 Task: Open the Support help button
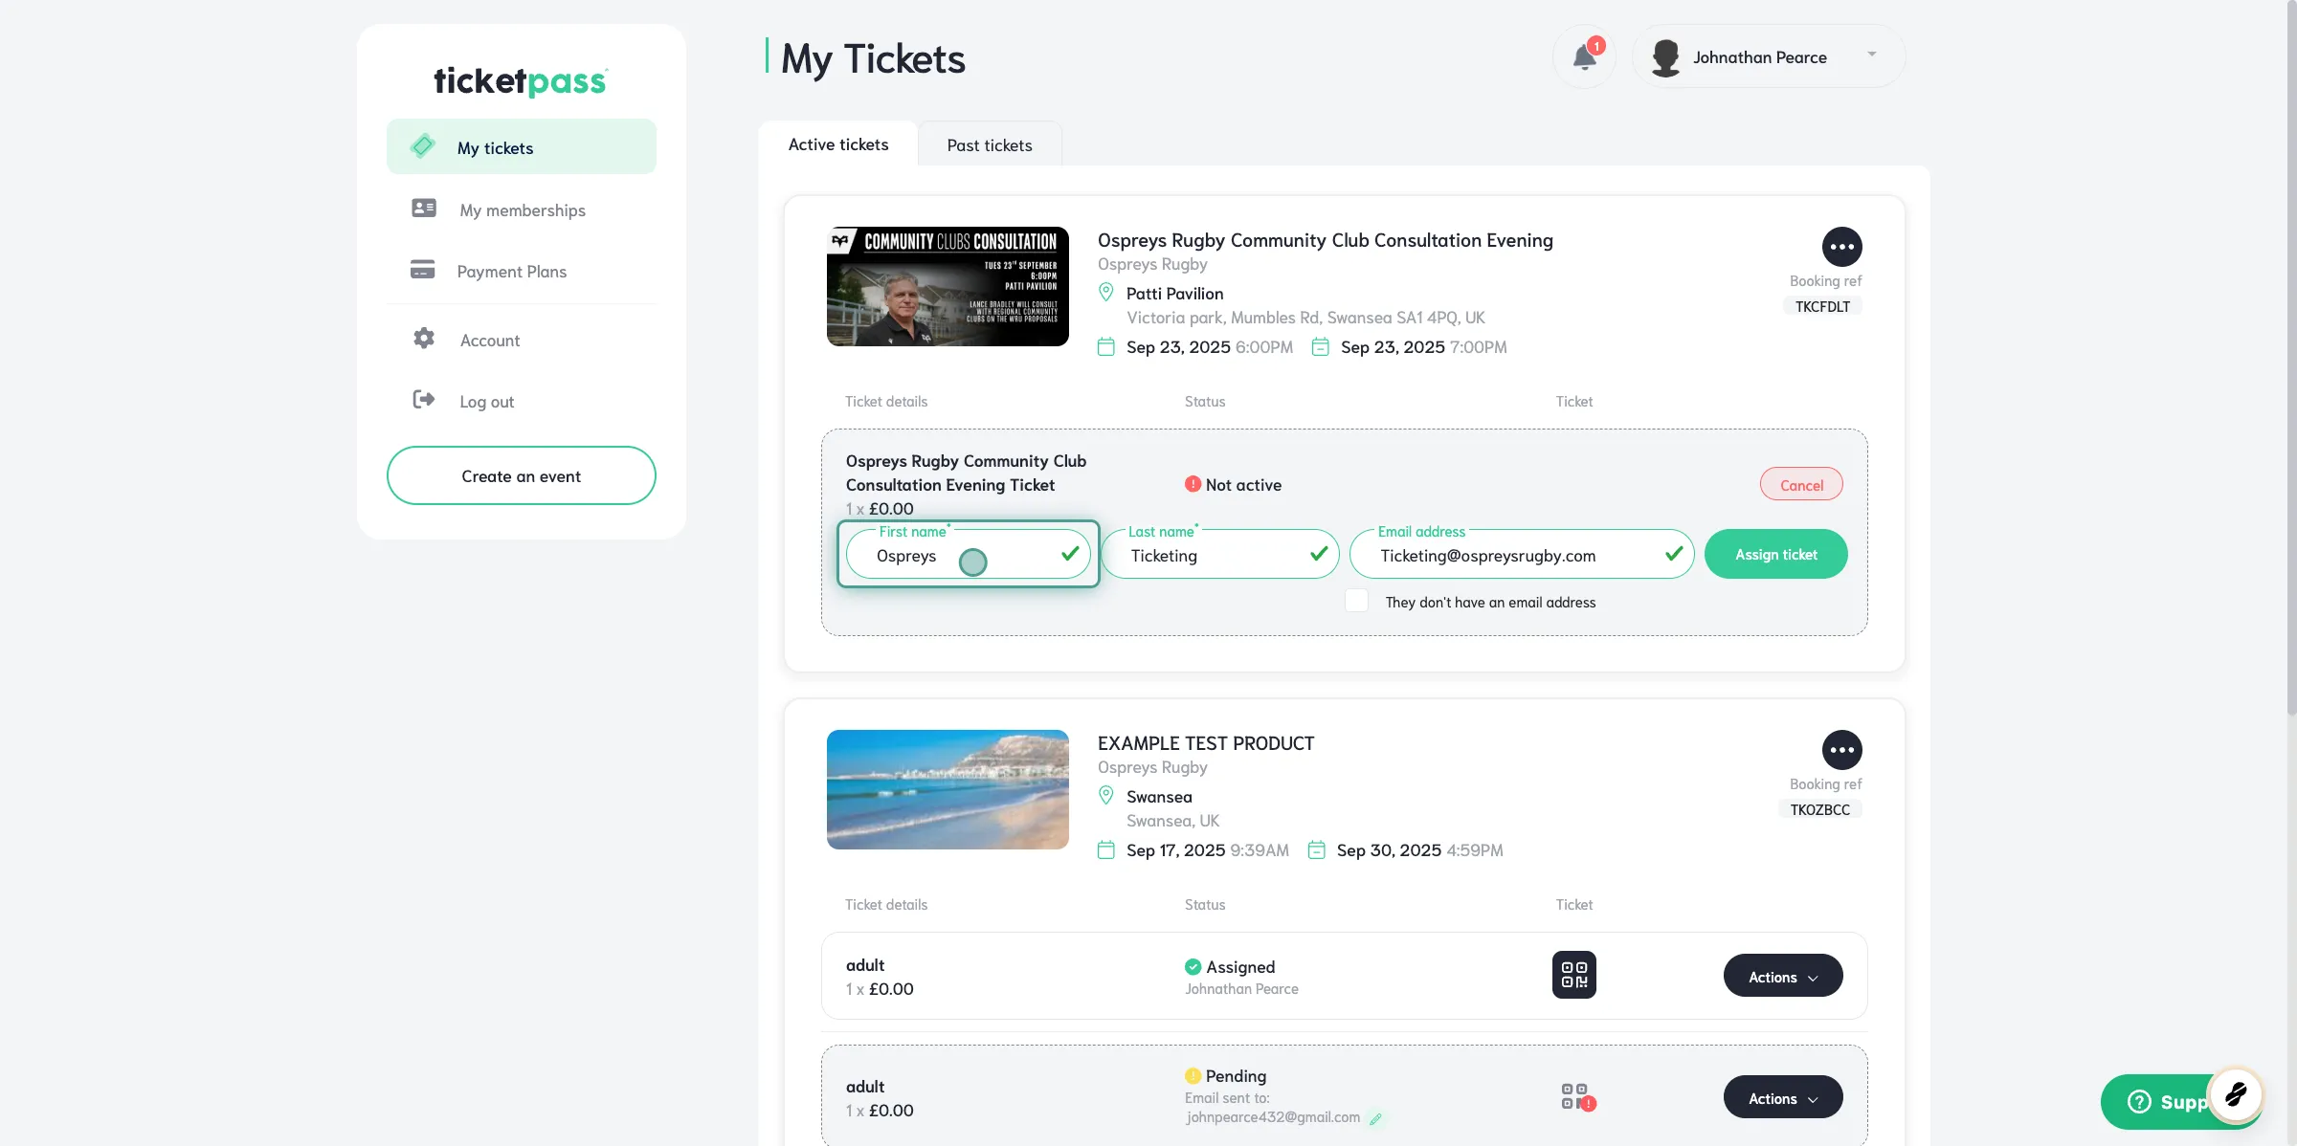[x=2156, y=1102]
